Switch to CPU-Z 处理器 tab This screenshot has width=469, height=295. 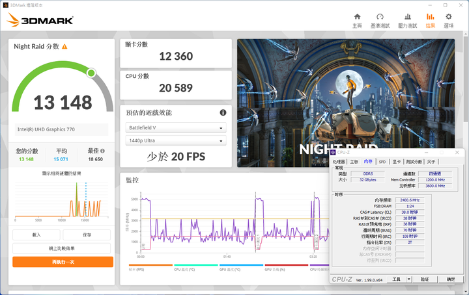pos(339,162)
